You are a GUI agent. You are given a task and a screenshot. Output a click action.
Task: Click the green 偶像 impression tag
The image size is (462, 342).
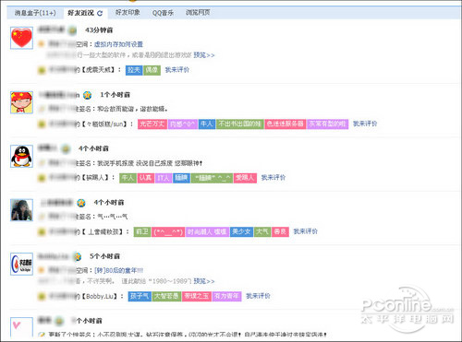[x=152, y=70]
